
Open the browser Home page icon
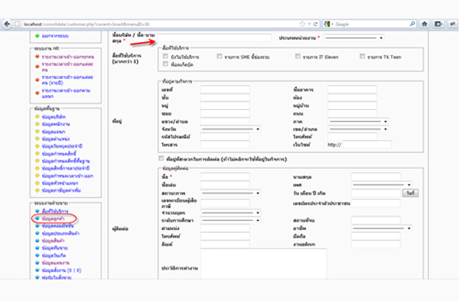[x=424, y=24]
